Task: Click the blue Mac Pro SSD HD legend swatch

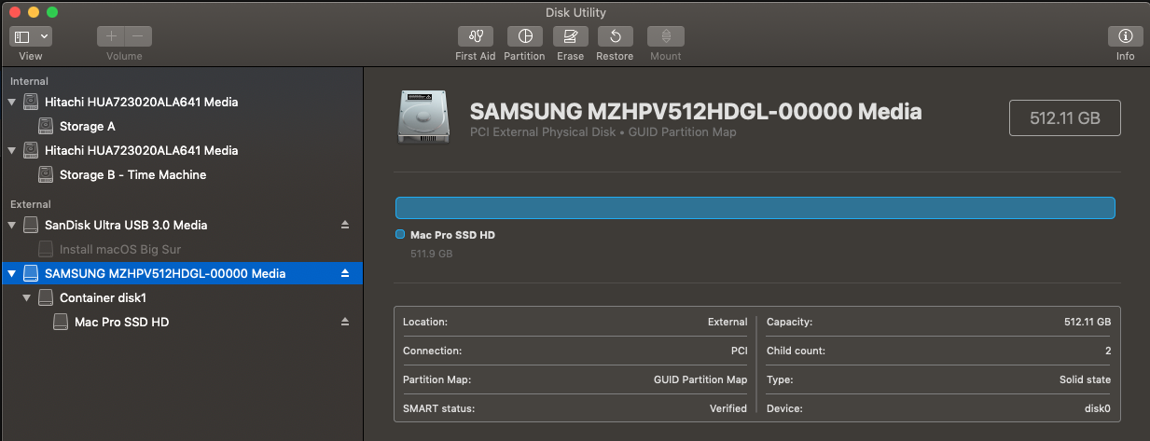Action: pos(400,235)
